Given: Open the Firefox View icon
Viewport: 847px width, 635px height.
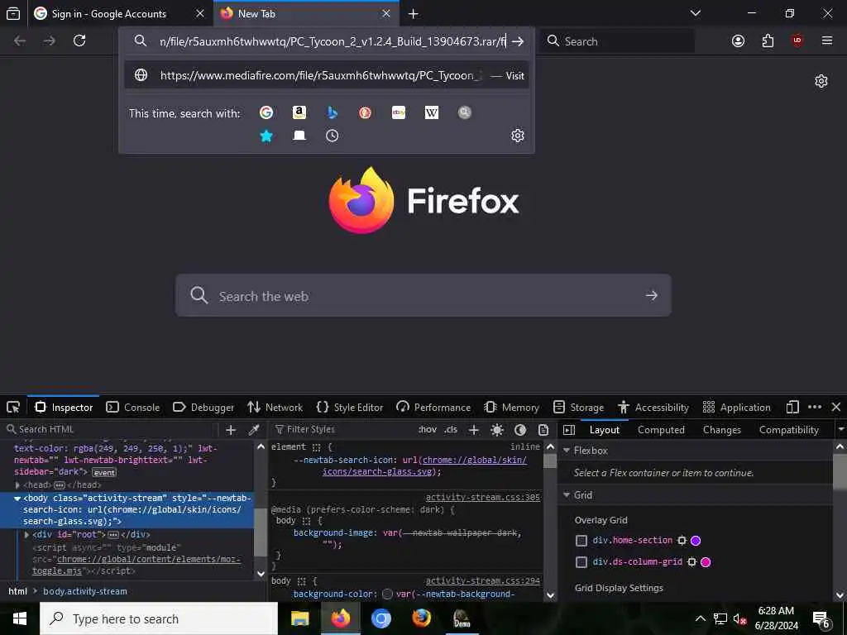Looking at the screenshot, I should 13,13.
